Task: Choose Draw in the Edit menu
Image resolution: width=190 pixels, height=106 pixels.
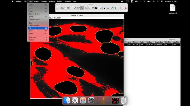Action: 38,31
